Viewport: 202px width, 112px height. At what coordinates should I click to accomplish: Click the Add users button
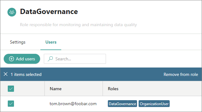[x=22, y=59]
